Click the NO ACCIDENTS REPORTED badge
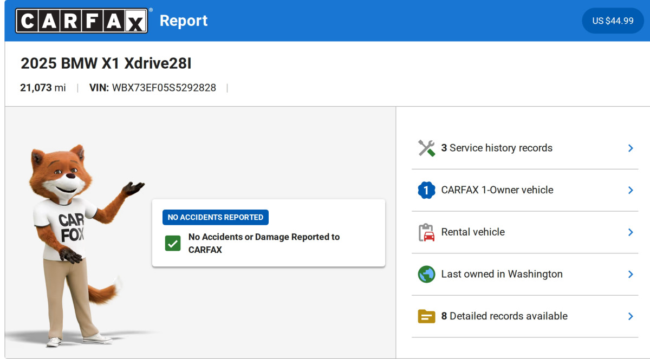 coord(215,217)
